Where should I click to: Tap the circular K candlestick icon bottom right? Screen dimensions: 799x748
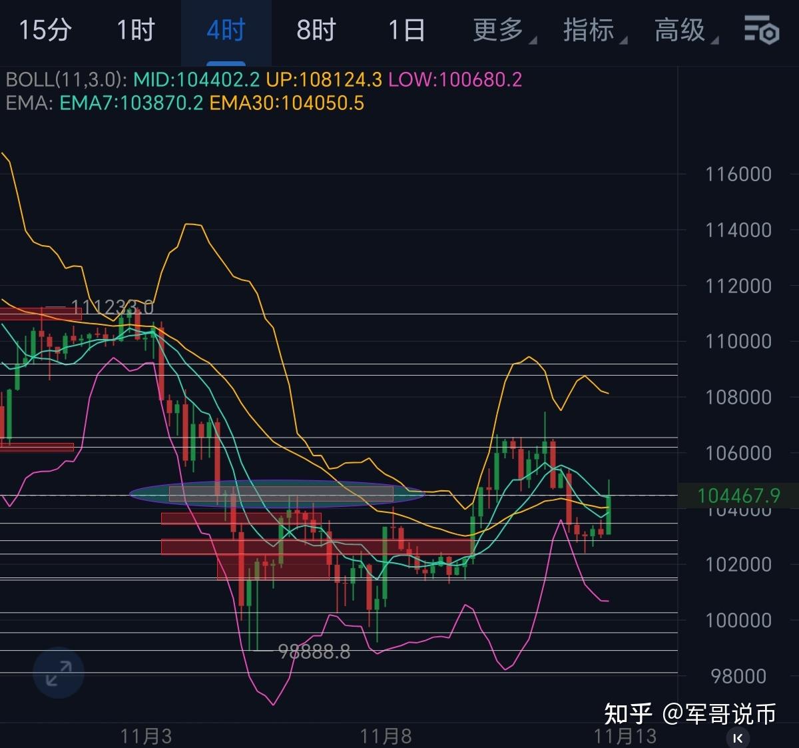[738, 738]
